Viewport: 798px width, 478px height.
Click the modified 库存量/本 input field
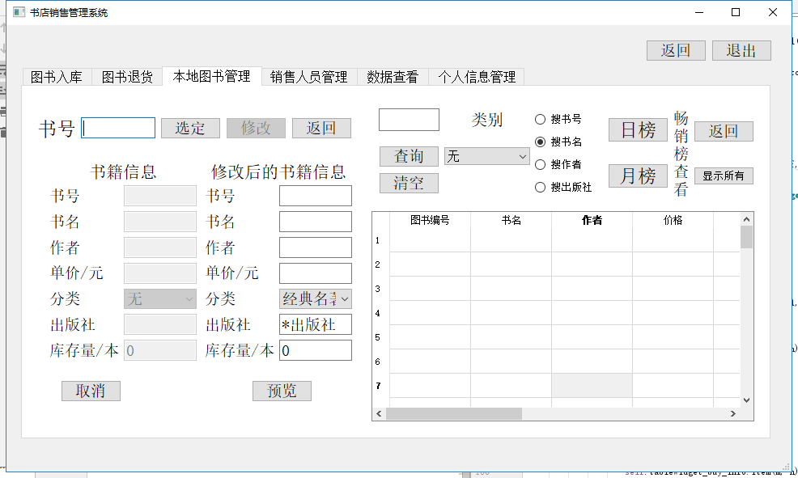316,350
